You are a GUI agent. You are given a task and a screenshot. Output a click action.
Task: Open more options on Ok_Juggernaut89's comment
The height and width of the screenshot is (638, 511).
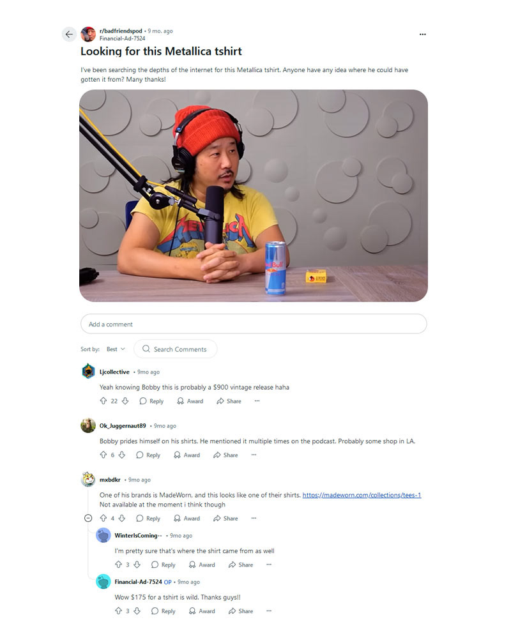coord(254,455)
